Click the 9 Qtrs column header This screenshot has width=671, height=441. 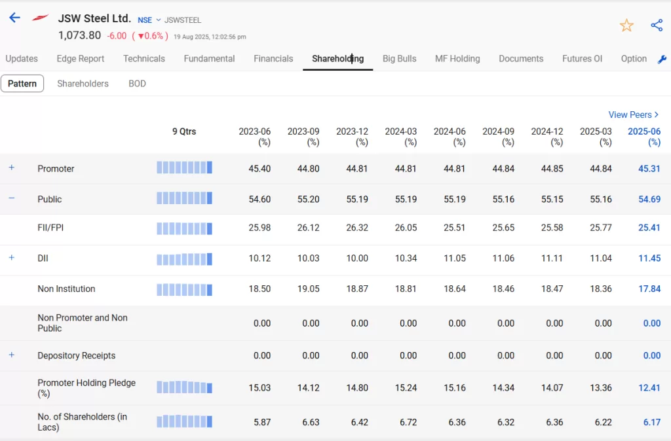coord(184,132)
